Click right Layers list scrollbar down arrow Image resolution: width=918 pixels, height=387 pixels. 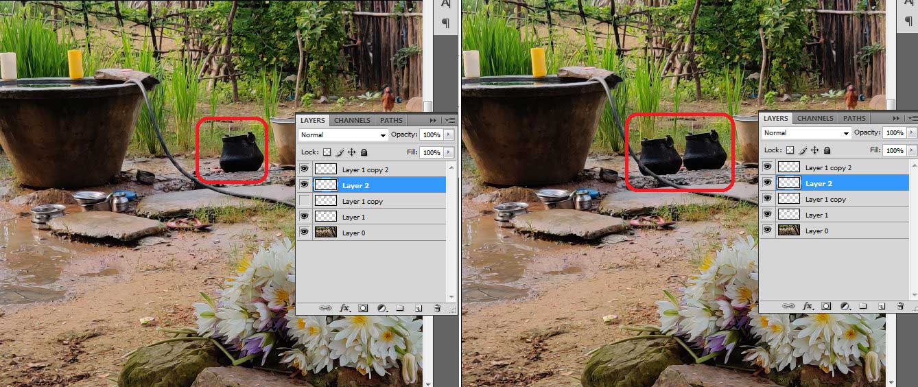pyautogui.click(x=914, y=295)
